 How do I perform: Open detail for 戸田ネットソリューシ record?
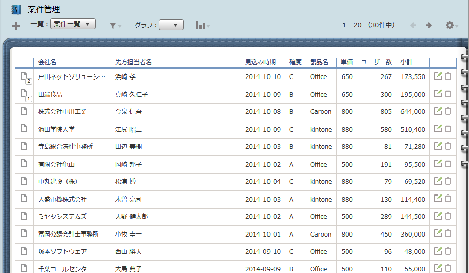[x=24, y=76]
